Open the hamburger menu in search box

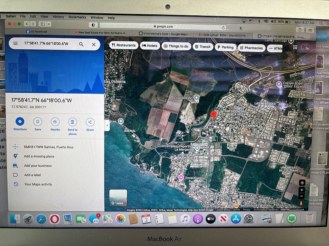pyautogui.click(x=15, y=43)
